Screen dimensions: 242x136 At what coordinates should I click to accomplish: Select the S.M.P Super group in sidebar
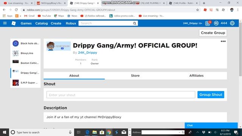[25, 83]
